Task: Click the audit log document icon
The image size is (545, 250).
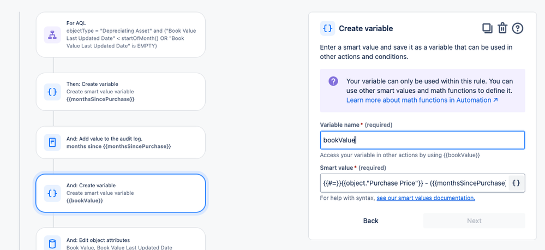Action: pyautogui.click(x=52, y=142)
